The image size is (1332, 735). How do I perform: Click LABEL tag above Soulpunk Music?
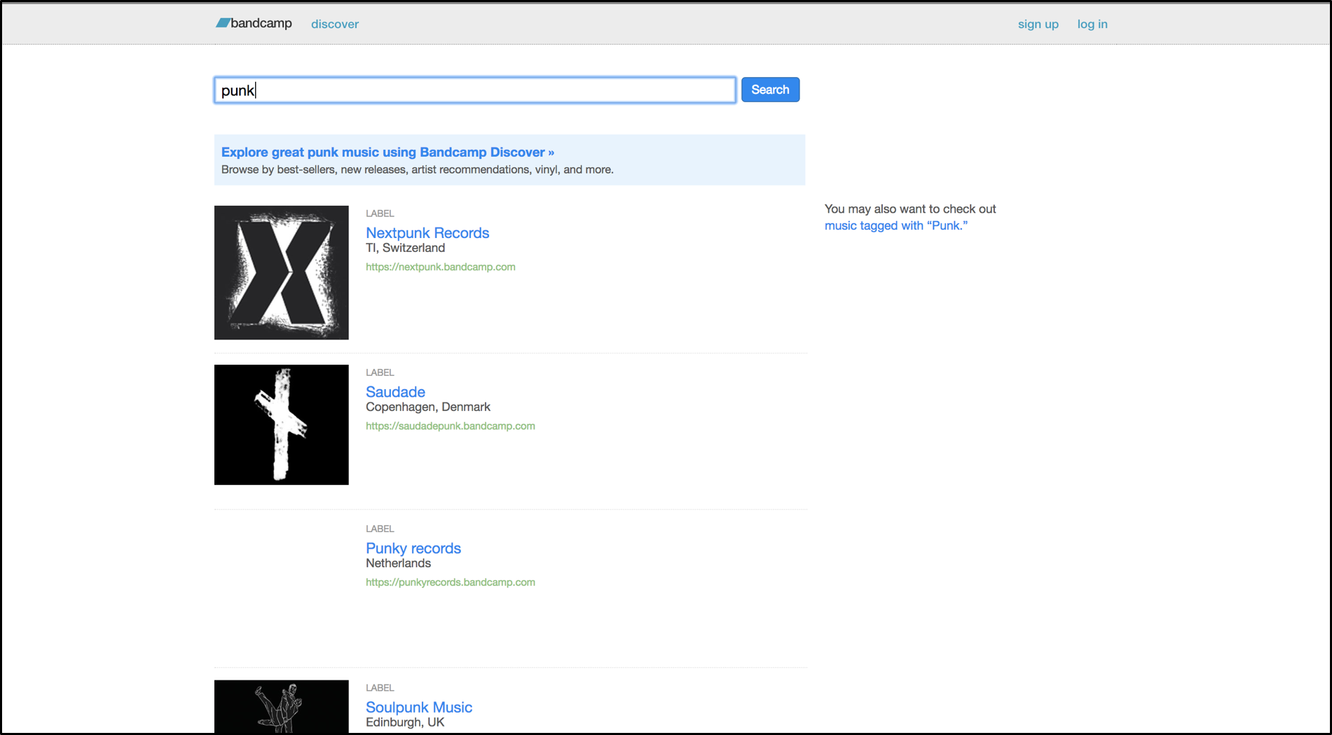[380, 687]
